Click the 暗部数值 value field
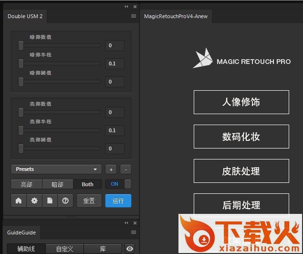Image resolution: width=303 pixels, height=254 pixels. [x=115, y=45]
